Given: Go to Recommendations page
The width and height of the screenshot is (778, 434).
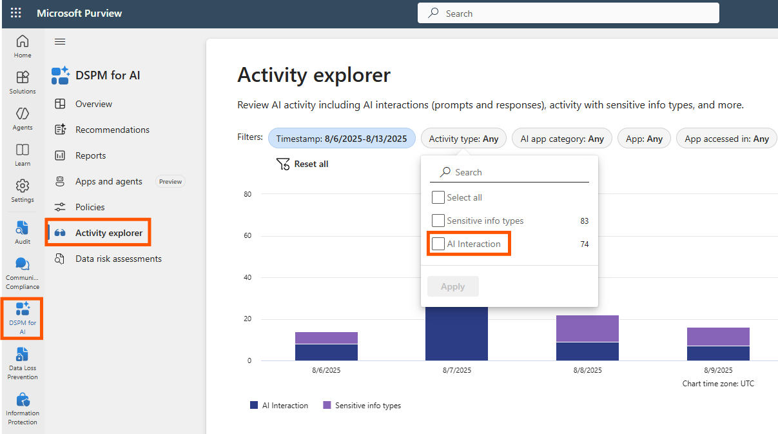Looking at the screenshot, I should pyautogui.click(x=112, y=130).
